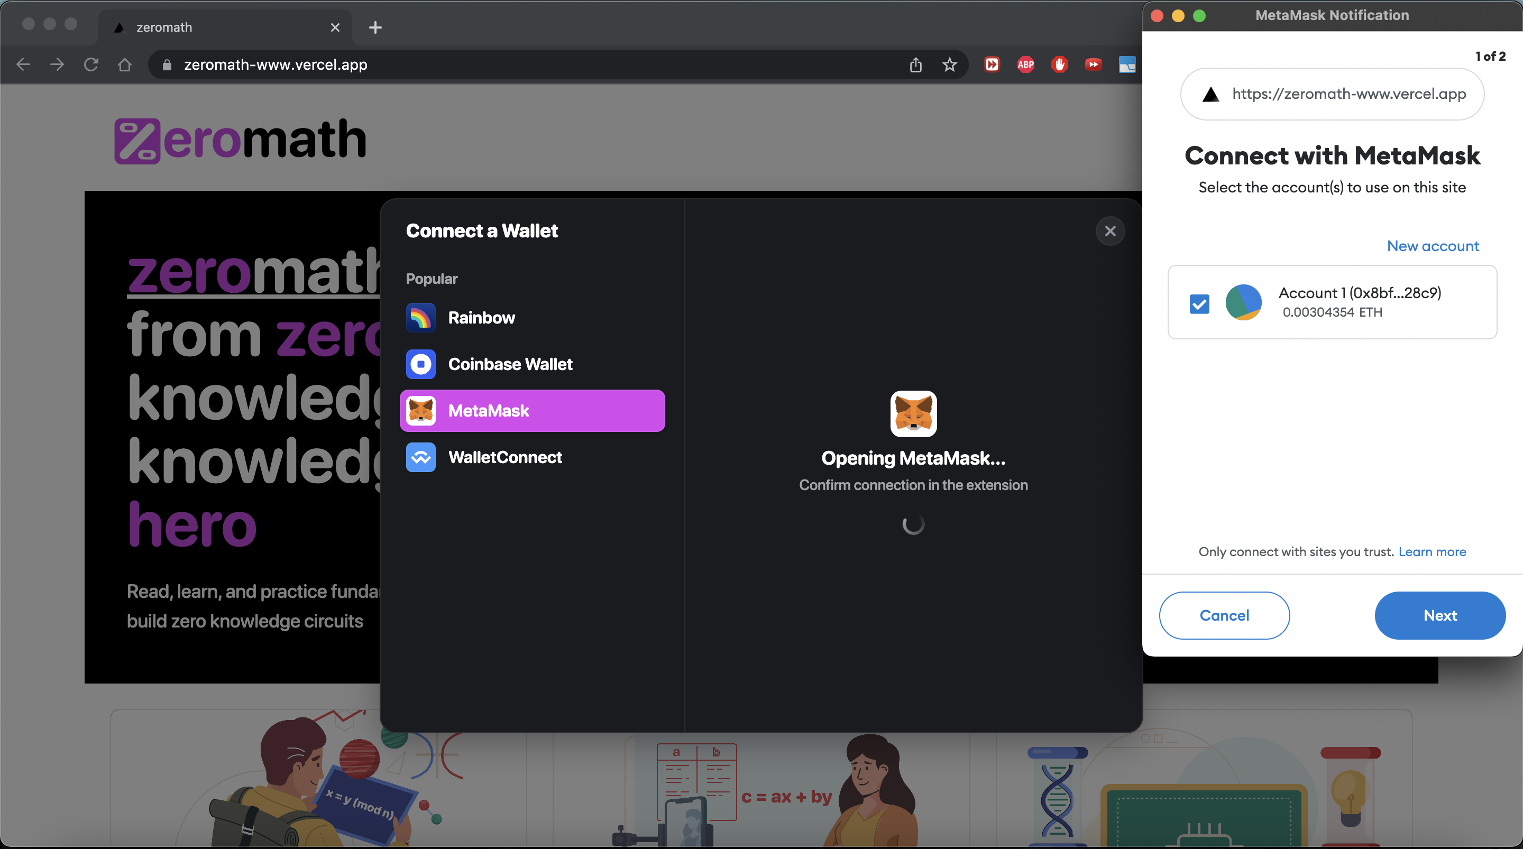
Task: Reload the zeromath page
Action: click(x=91, y=64)
